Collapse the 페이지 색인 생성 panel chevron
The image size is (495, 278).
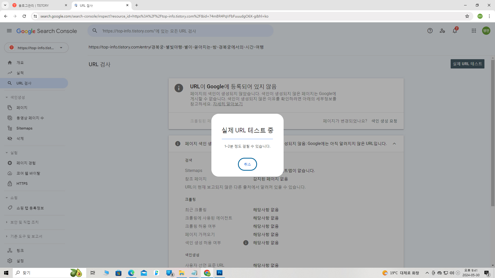pyautogui.click(x=394, y=144)
